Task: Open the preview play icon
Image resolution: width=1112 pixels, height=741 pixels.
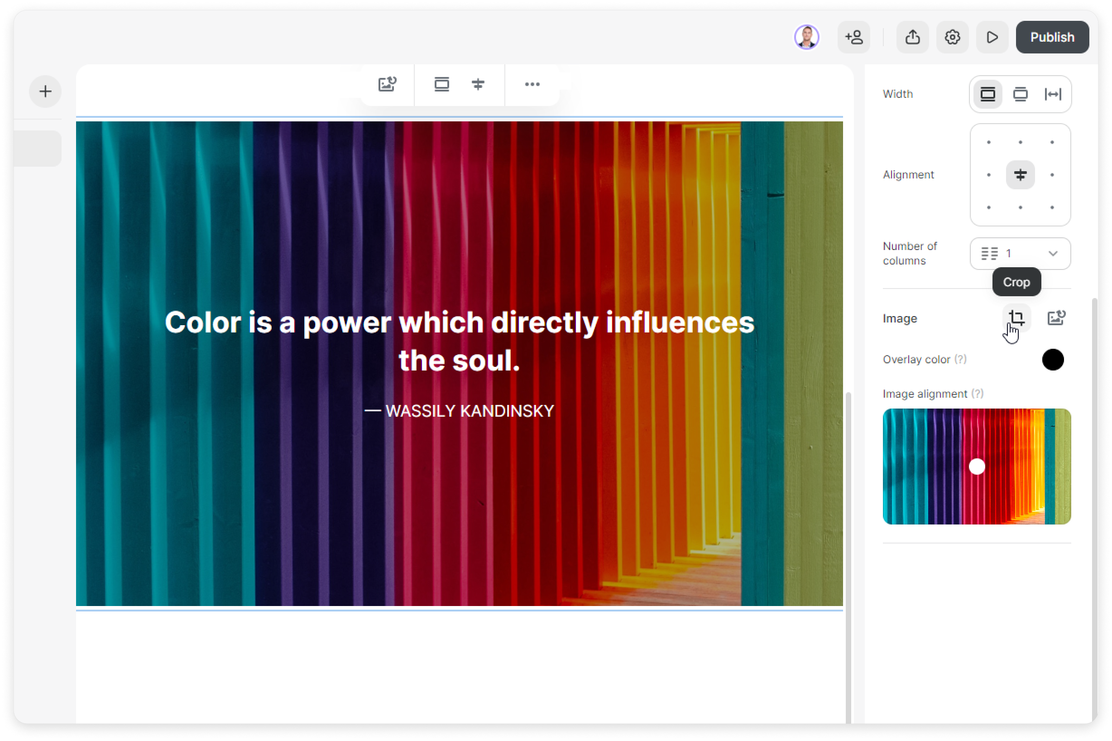Action: [x=992, y=37]
